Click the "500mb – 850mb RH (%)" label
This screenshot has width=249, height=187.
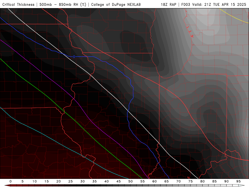pyautogui.click(x=63, y=4)
